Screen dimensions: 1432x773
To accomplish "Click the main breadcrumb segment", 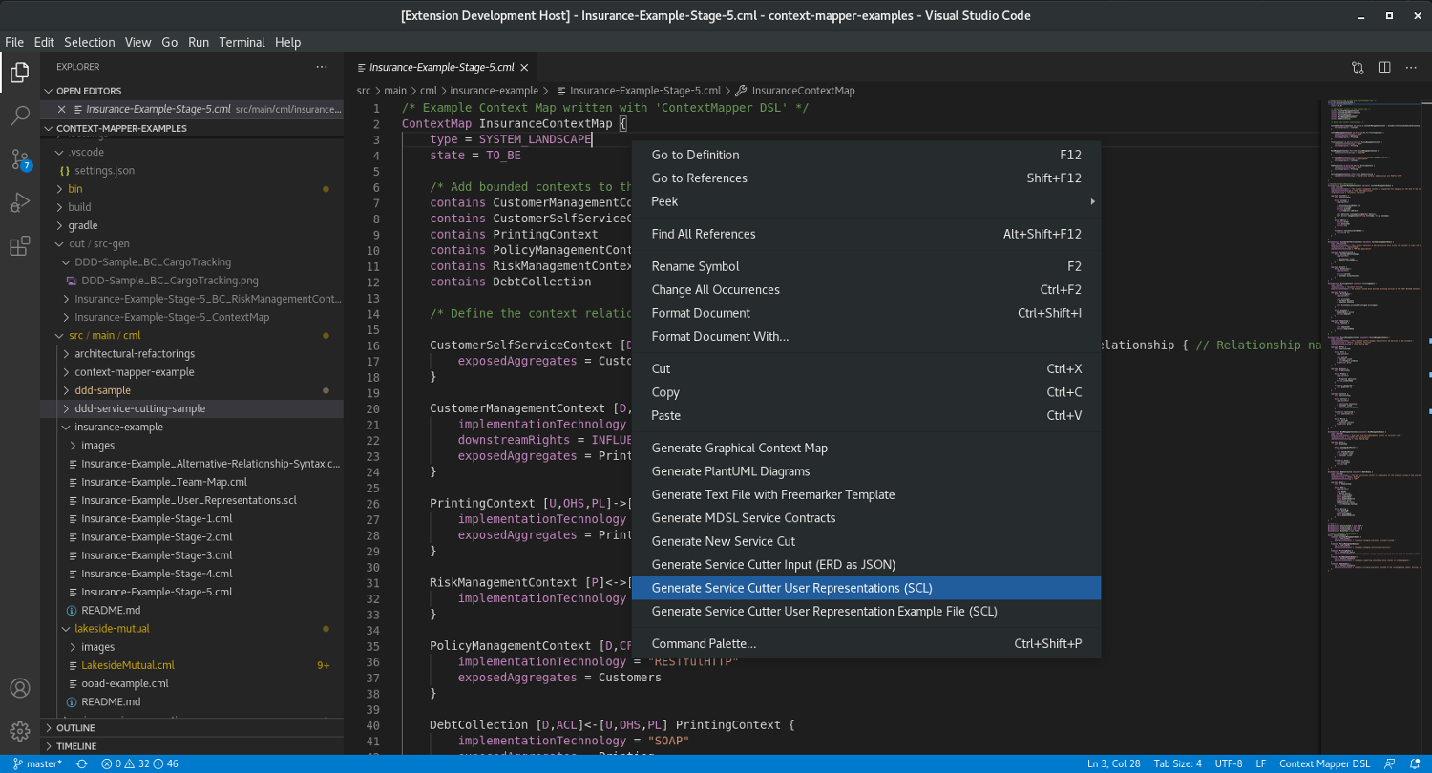I will point(395,91).
